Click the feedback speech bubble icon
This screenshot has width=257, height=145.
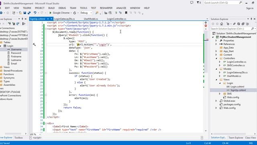click(192, 2)
